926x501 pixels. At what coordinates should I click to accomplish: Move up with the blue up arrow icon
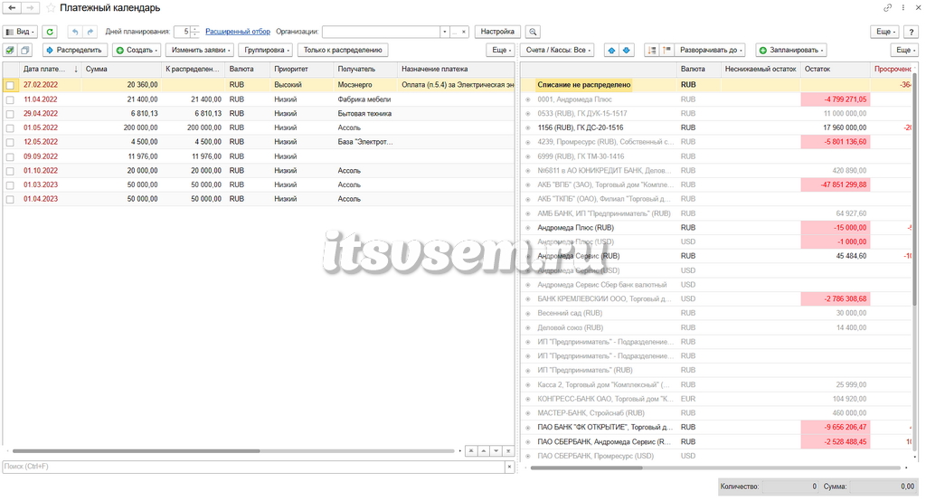pos(611,51)
